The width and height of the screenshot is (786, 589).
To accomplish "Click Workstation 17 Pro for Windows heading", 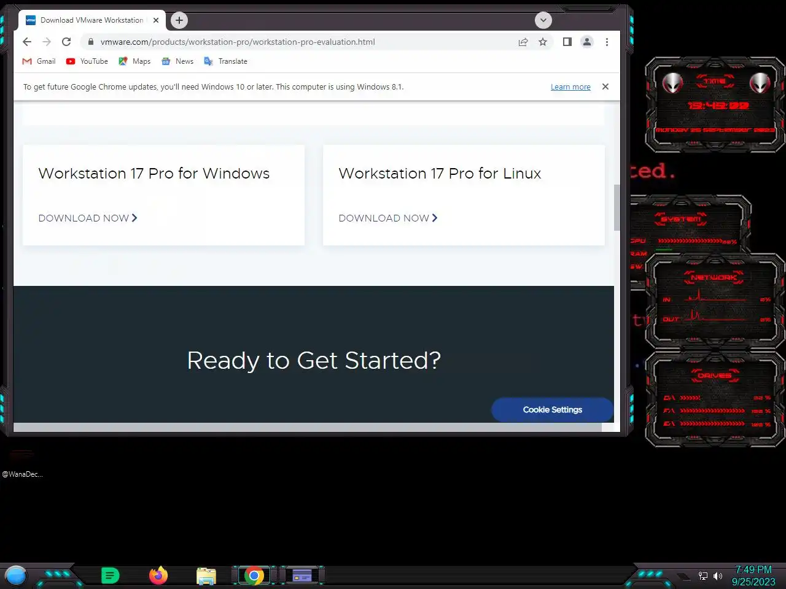I will point(154,174).
